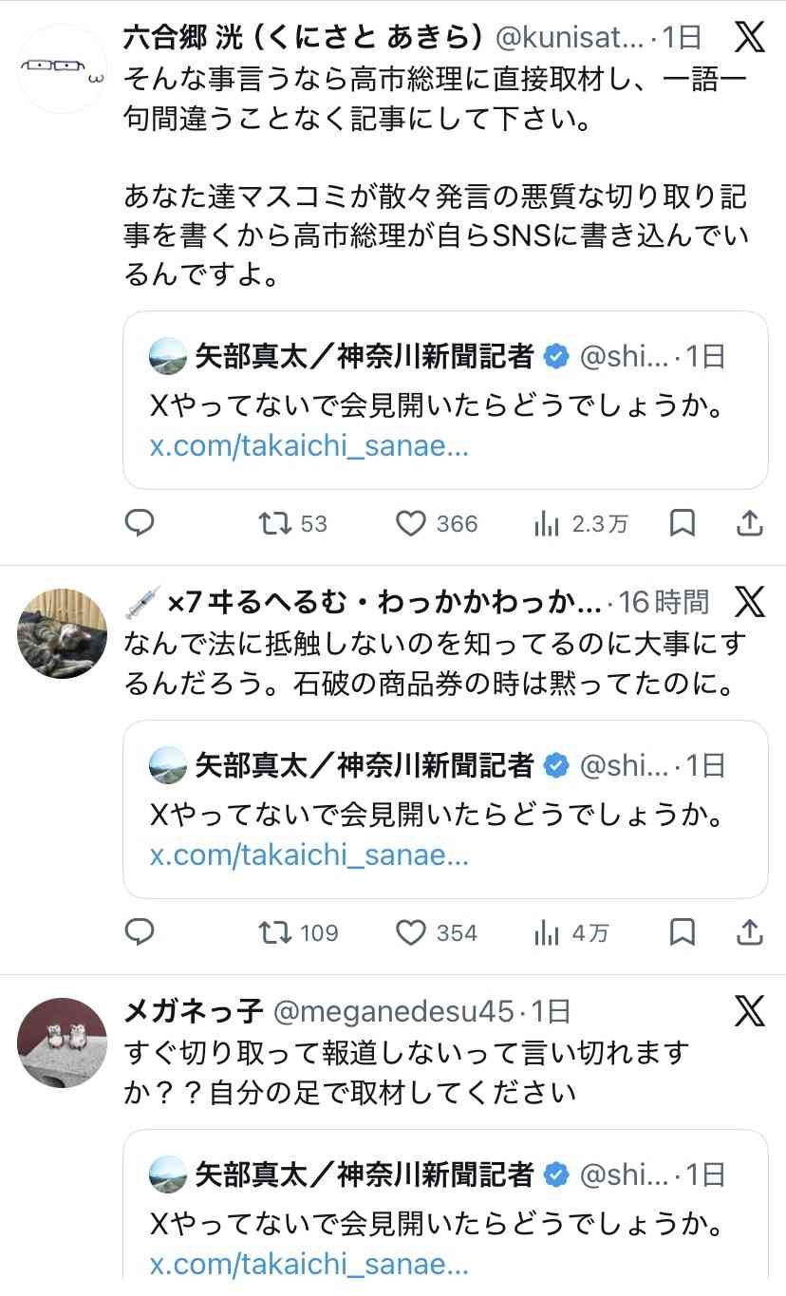Reply to the るへるむ post
786x1296 pixels.
(140, 932)
